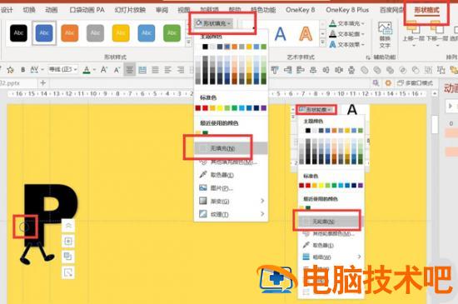Screen dimensions: 458x304
Task: Open the 形状轮廓 Shape Outline dropdown
Action: tap(316, 110)
